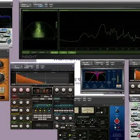Click the pink Size knob in H-Reverb
Screen dimensions: 140x140
click(28, 90)
